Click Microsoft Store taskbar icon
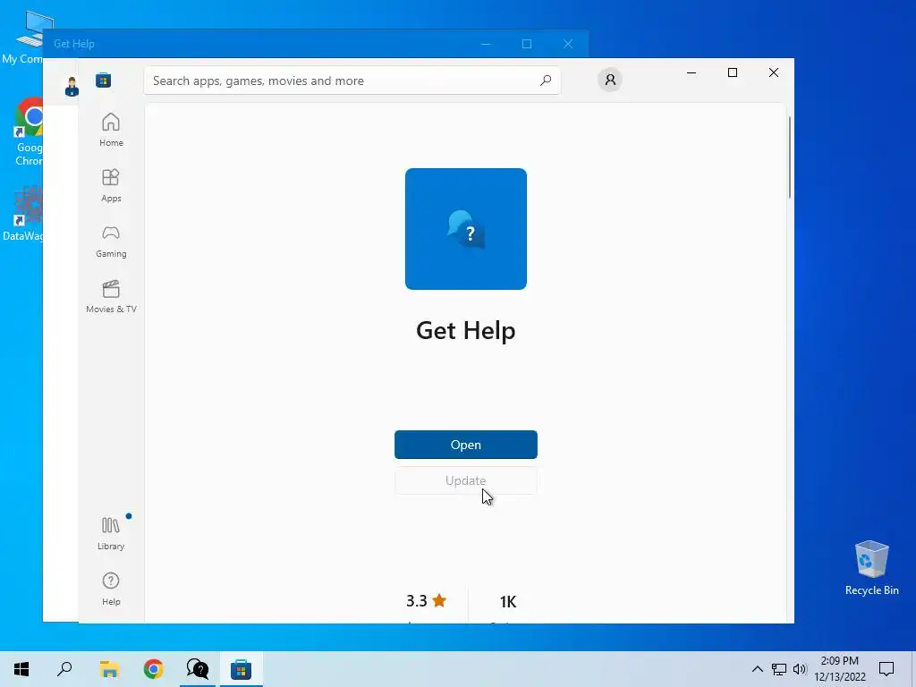This screenshot has width=916, height=687. click(x=241, y=669)
